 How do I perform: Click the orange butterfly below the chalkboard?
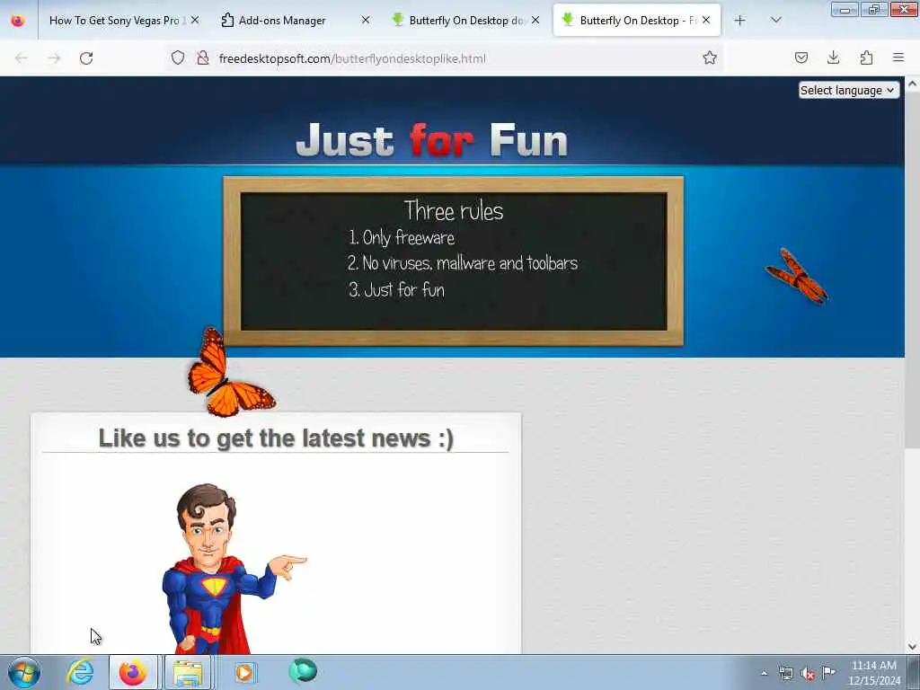click(x=230, y=373)
